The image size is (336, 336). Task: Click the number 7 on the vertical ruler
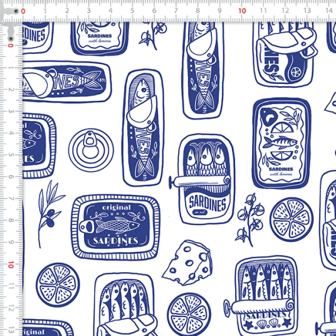point(11,199)
